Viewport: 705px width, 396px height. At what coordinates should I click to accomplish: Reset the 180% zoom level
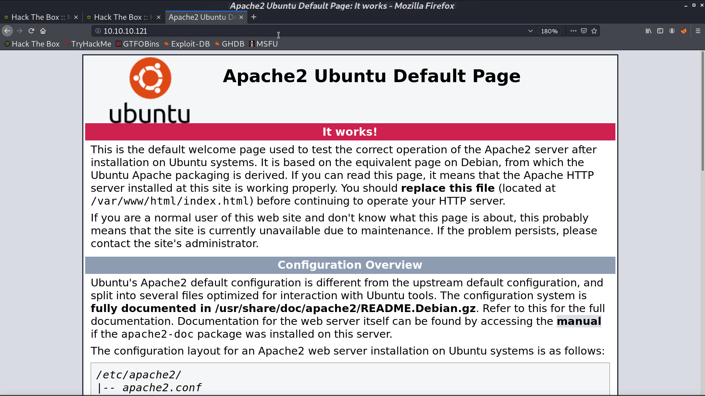549,31
